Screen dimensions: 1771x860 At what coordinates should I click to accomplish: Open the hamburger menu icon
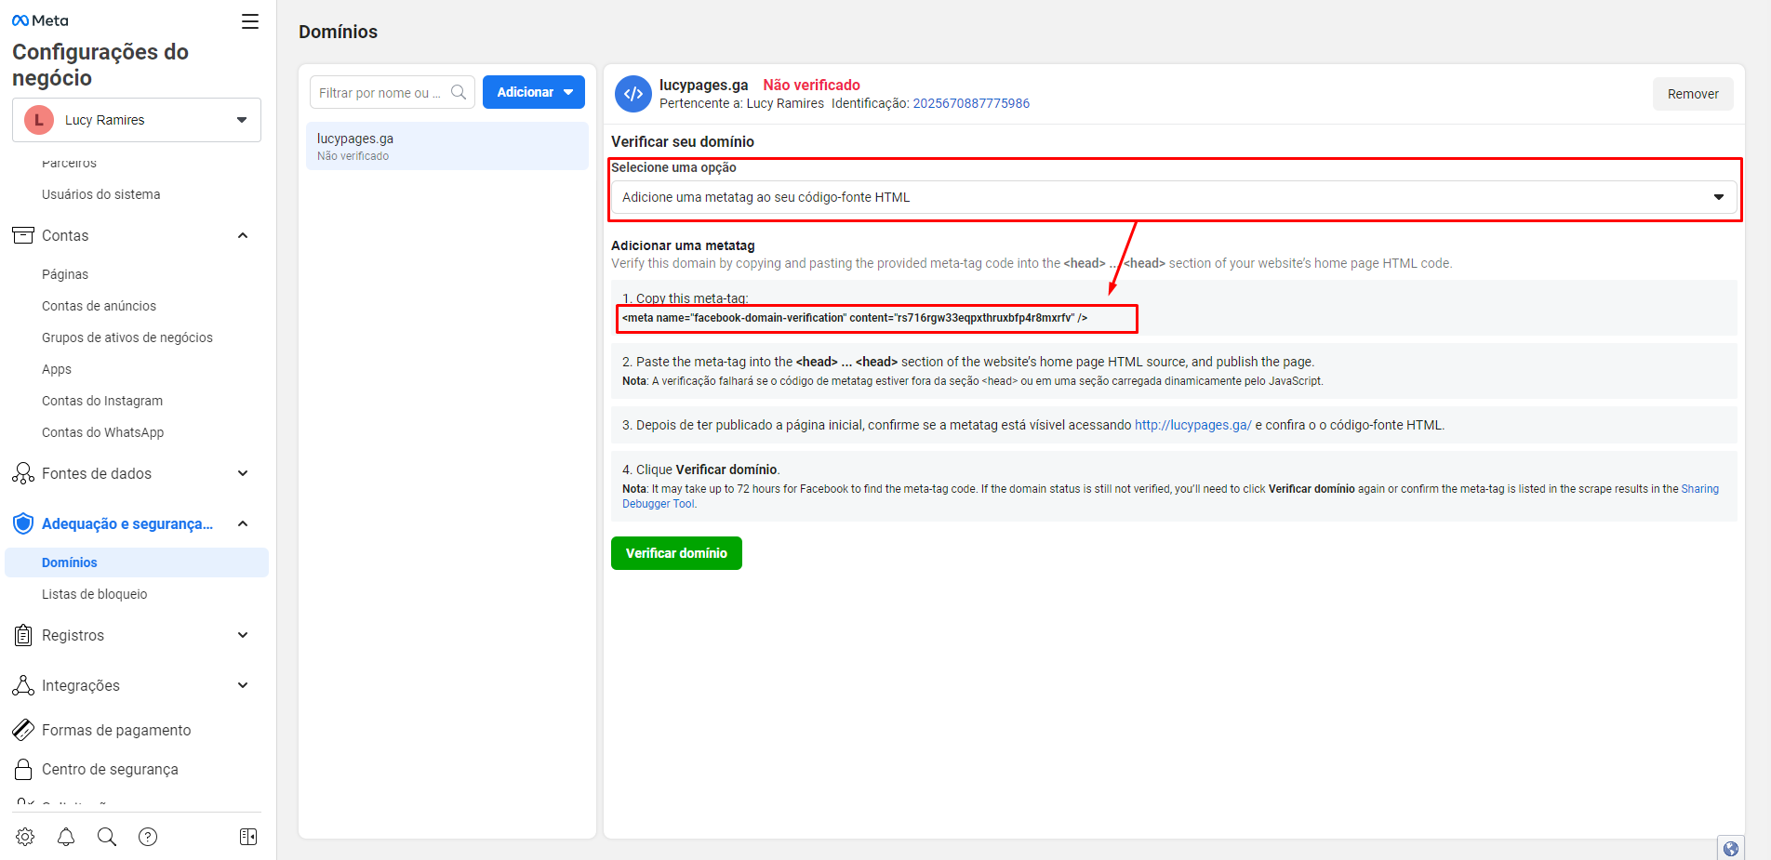pyautogui.click(x=250, y=21)
